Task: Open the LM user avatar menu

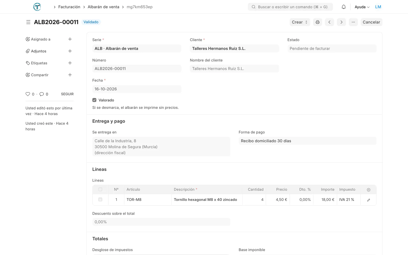Action: pyautogui.click(x=378, y=7)
